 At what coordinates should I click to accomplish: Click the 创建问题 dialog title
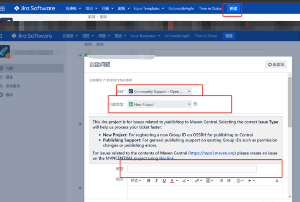point(100,65)
